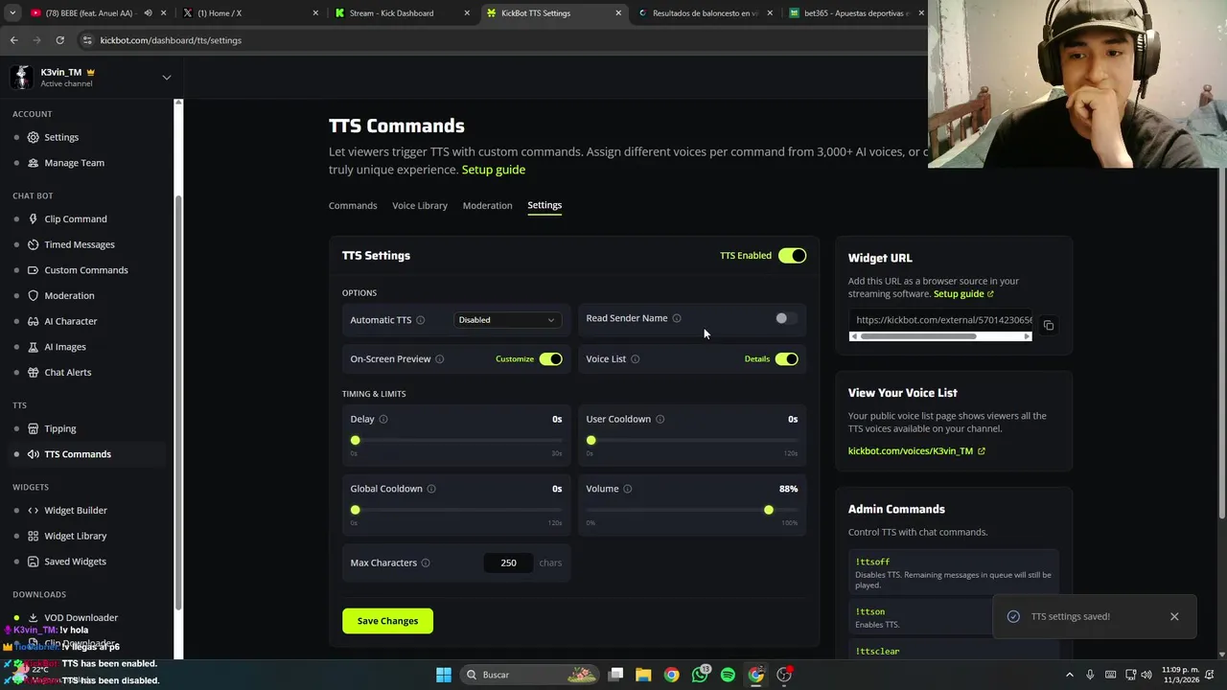Click the Widget Builder code icon
This screenshot has width=1227, height=690.
point(33,511)
